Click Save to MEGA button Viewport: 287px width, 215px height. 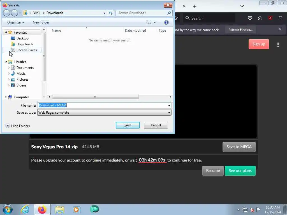(x=239, y=147)
